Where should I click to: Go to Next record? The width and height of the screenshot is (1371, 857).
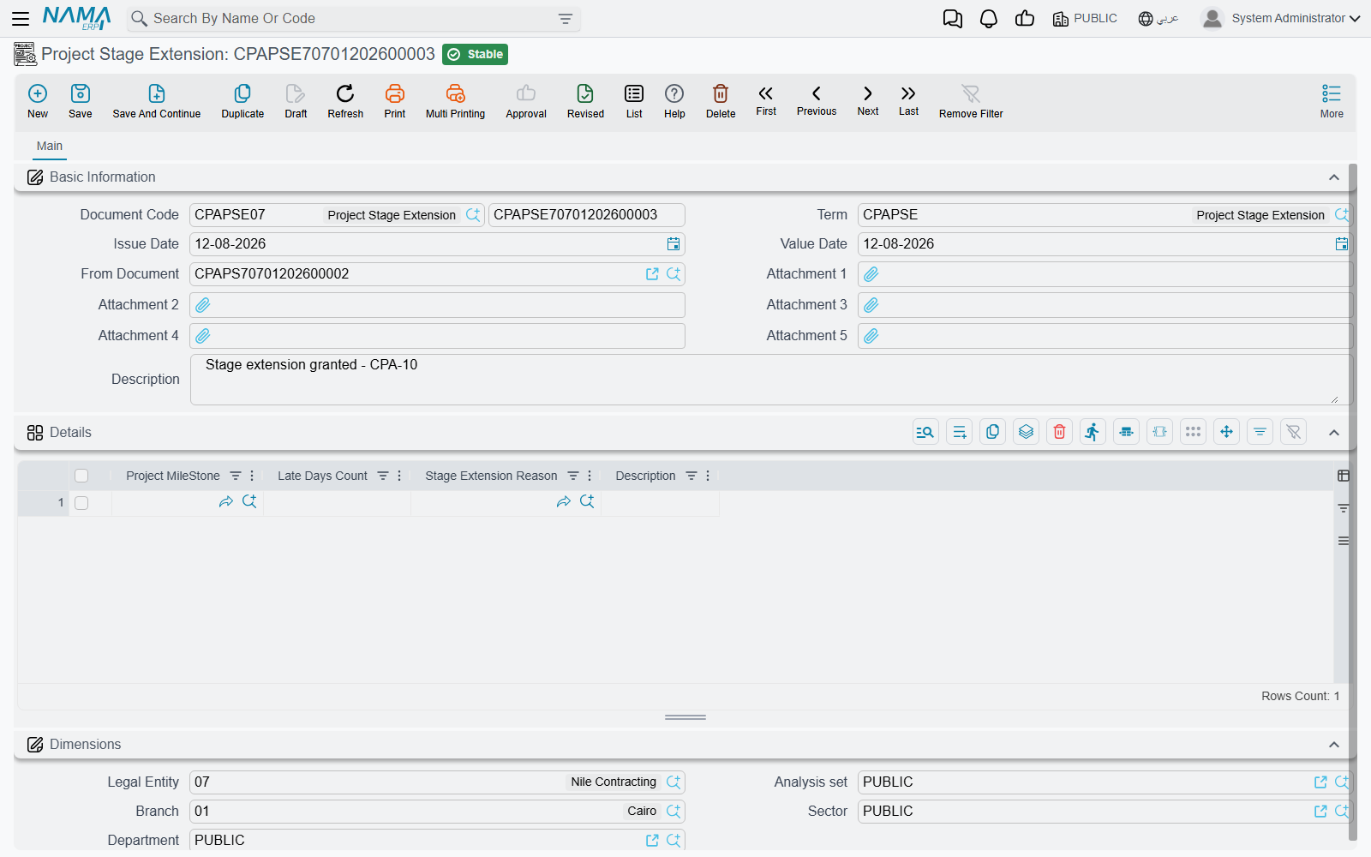point(868,100)
